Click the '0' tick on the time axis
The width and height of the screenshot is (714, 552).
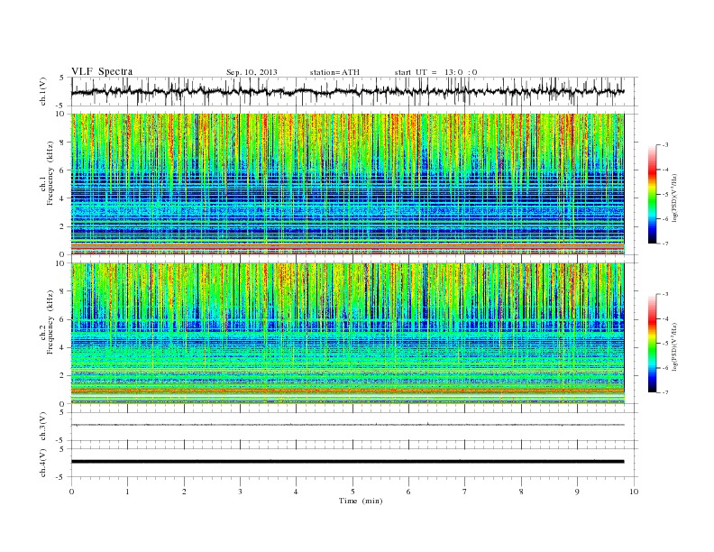tap(71, 492)
